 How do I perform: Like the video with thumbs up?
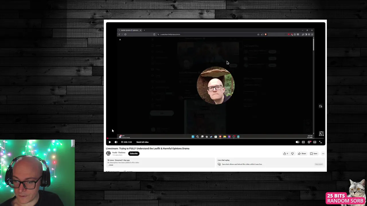pos(286,154)
